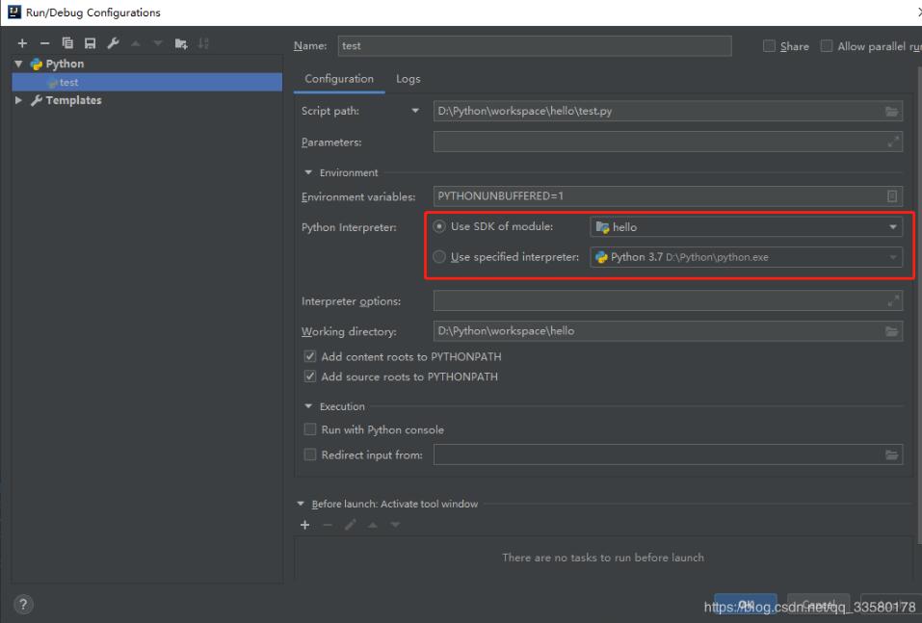Toggle Add source roots to PYTHONPATH

pyautogui.click(x=310, y=376)
